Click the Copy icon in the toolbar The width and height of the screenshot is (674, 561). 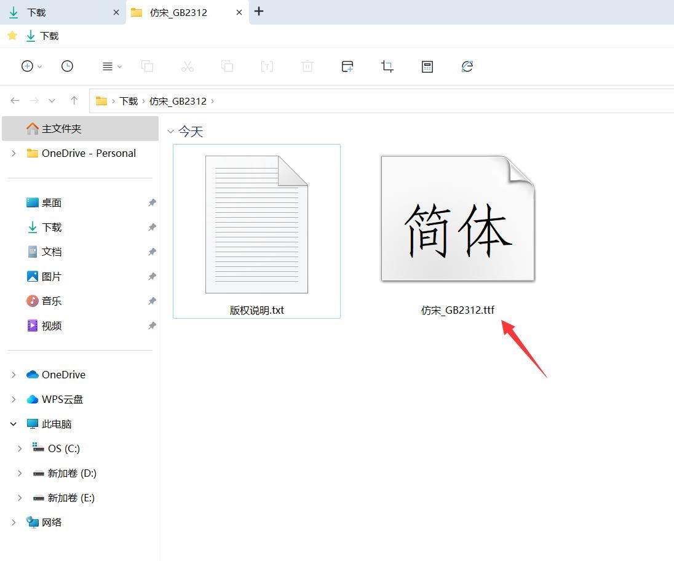click(x=148, y=66)
